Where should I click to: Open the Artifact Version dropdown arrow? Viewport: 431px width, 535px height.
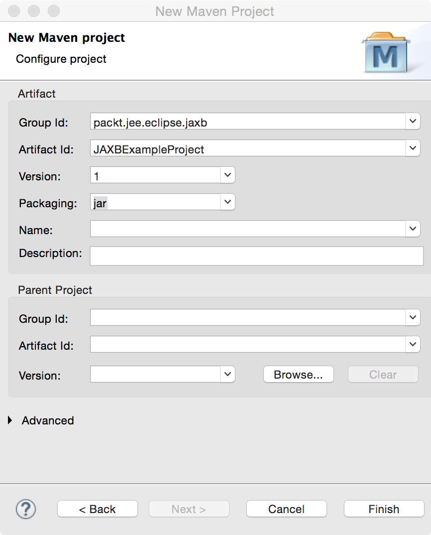click(x=227, y=175)
